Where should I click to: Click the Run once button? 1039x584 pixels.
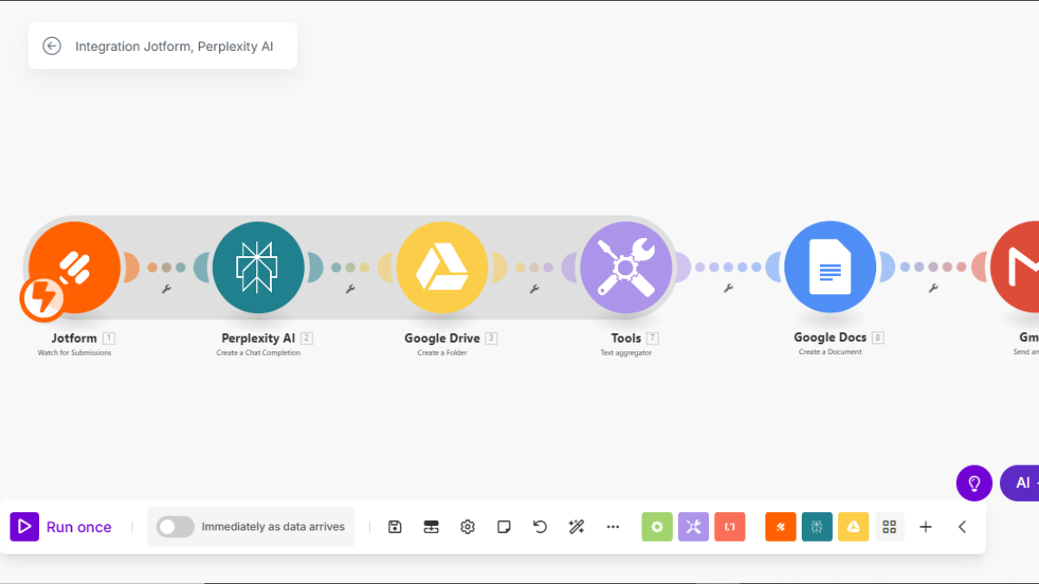61,527
